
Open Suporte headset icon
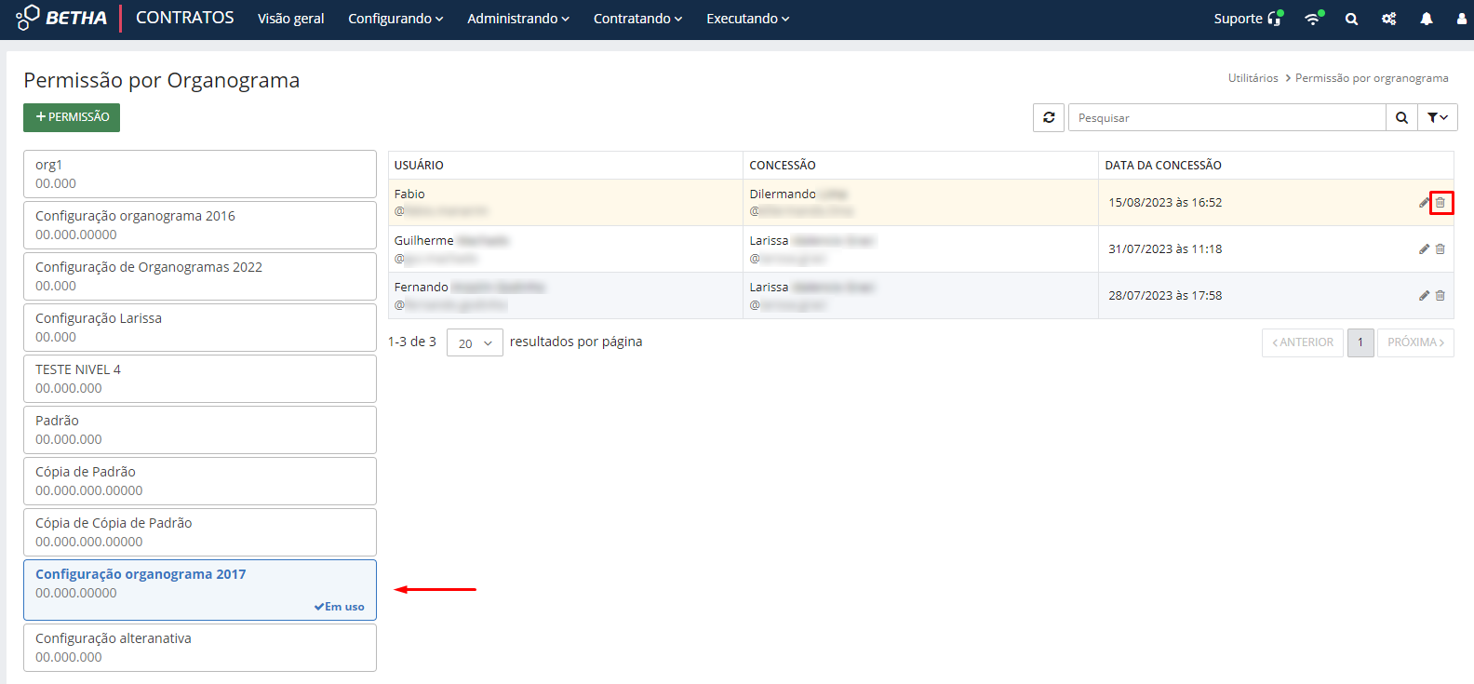pyautogui.click(x=1275, y=18)
